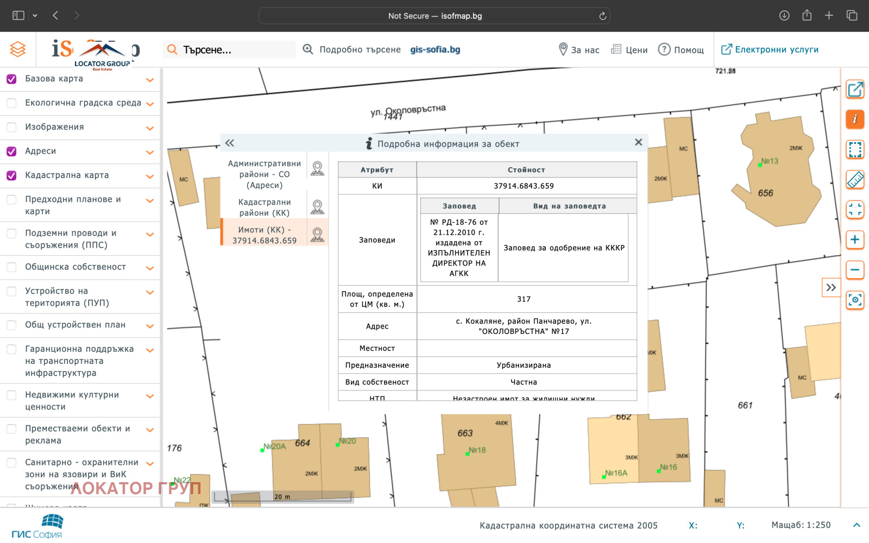Viewport: 869px width, 543px height.
Task: Open the gis-sofia.bg link
Action: point(435,49)
